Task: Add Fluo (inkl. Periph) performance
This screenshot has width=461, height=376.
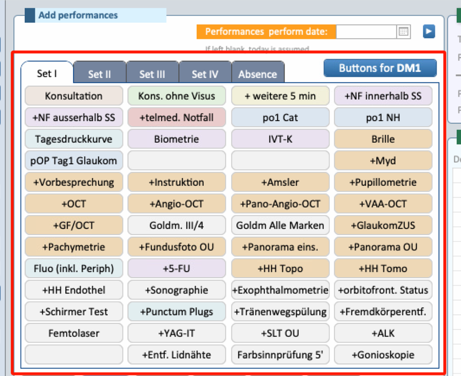Action: (x=74, y=269)
